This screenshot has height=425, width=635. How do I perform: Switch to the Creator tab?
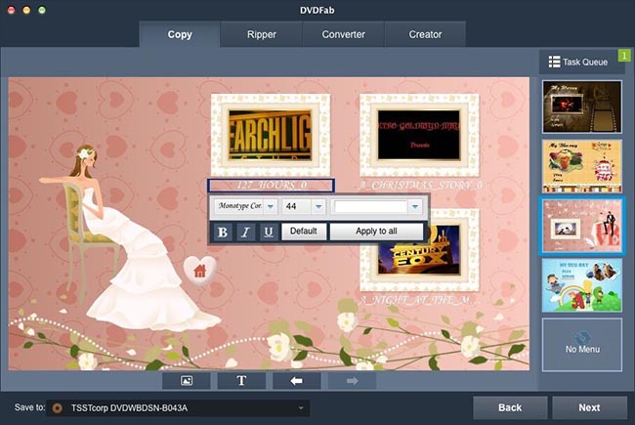click(x=425, y=34)
